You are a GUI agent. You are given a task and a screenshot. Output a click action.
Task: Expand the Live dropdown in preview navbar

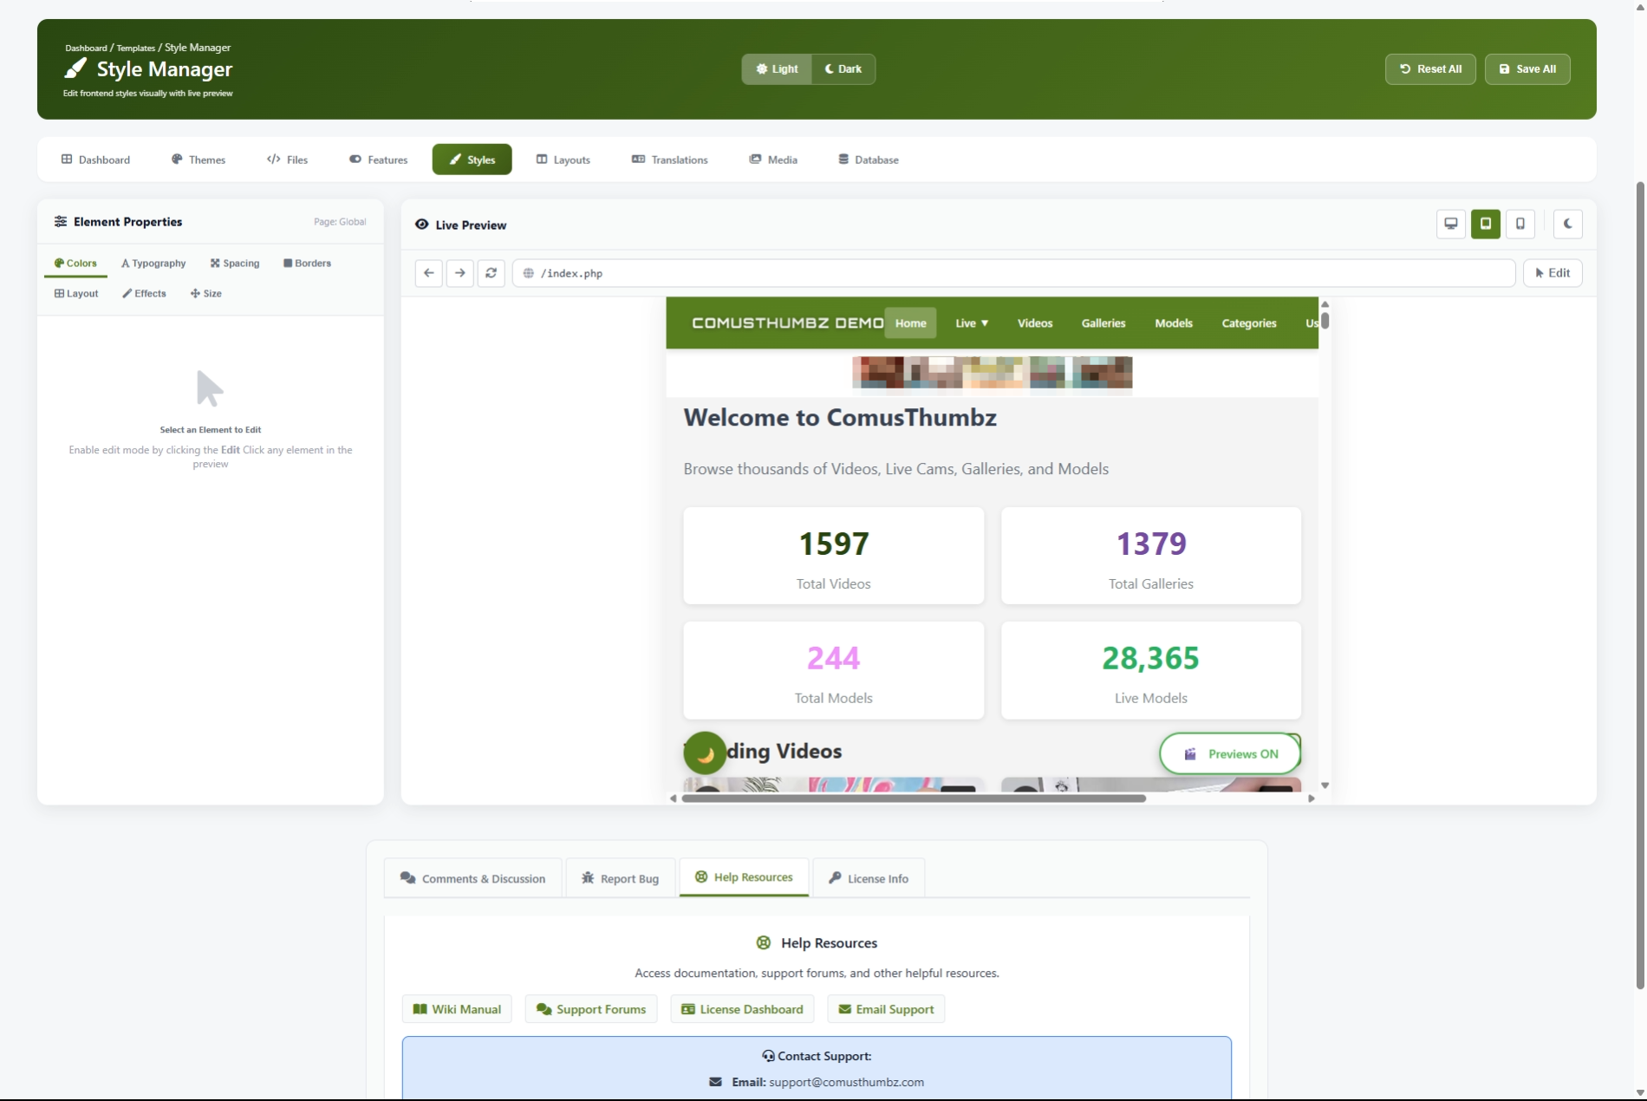coord(971,323)
